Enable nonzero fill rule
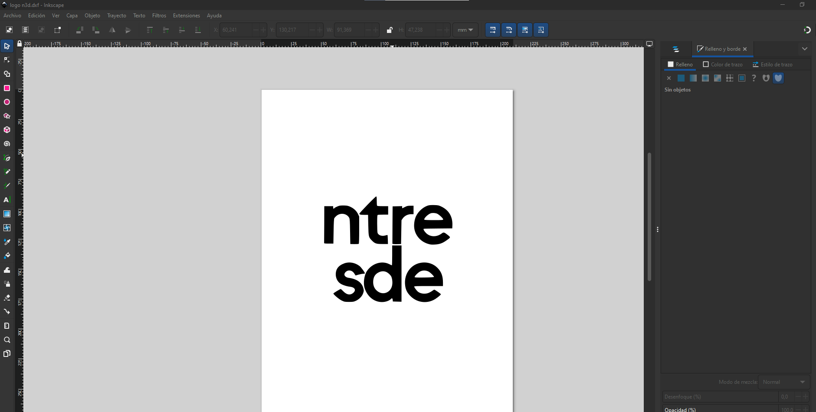Viewport: 816px width, 412px height. pyautogui.click(x=778, y=78)
